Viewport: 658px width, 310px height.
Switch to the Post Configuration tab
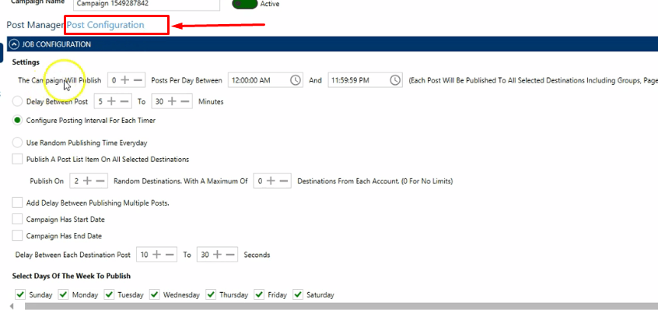click(105, 25)
